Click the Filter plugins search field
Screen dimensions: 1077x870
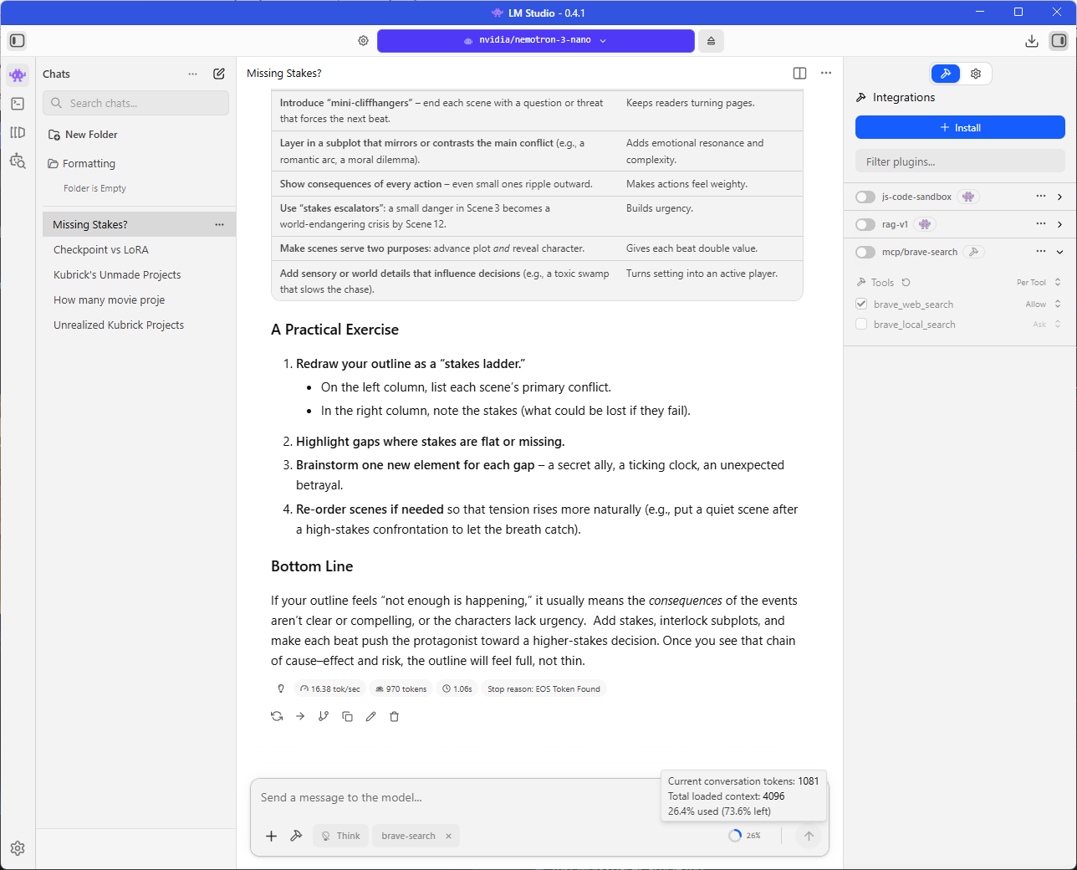(960, 162)
